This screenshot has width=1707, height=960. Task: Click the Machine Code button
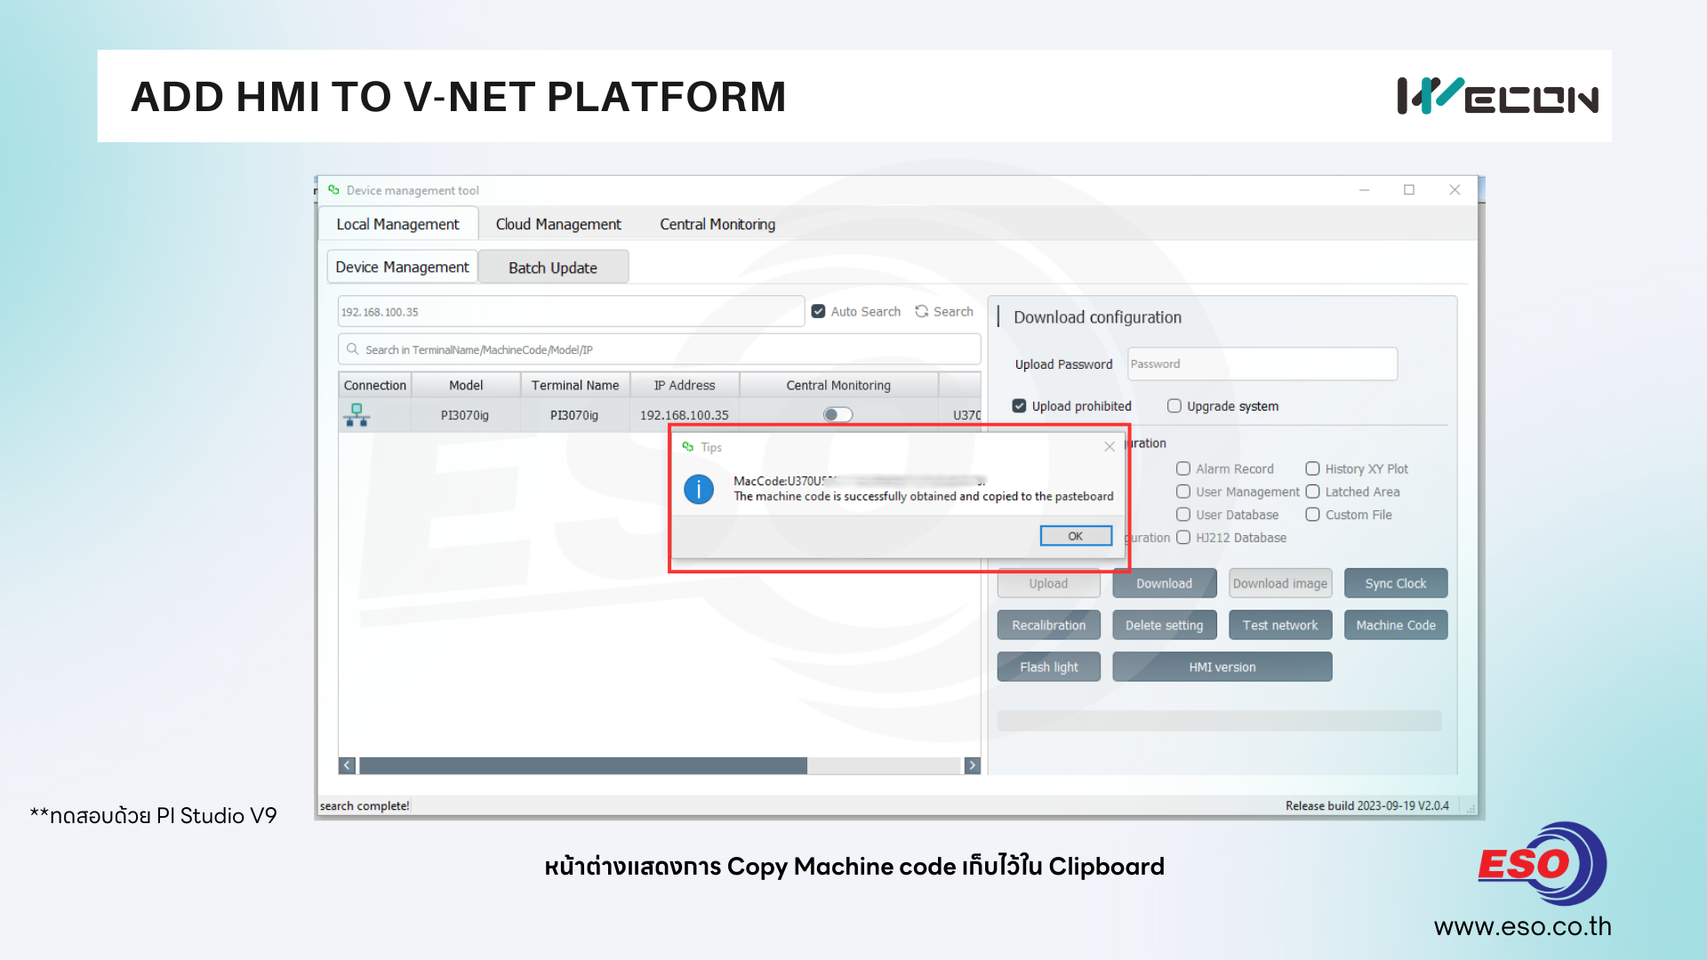point(1395,625)
